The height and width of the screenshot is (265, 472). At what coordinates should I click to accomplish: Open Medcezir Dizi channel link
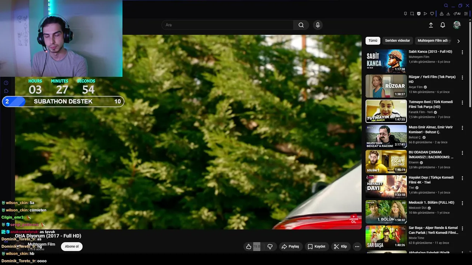(x=417, y=208)
